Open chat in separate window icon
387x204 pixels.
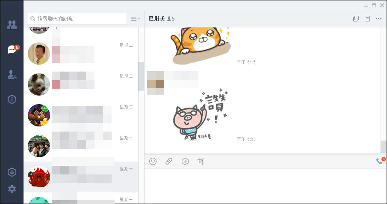click(356, 19)
